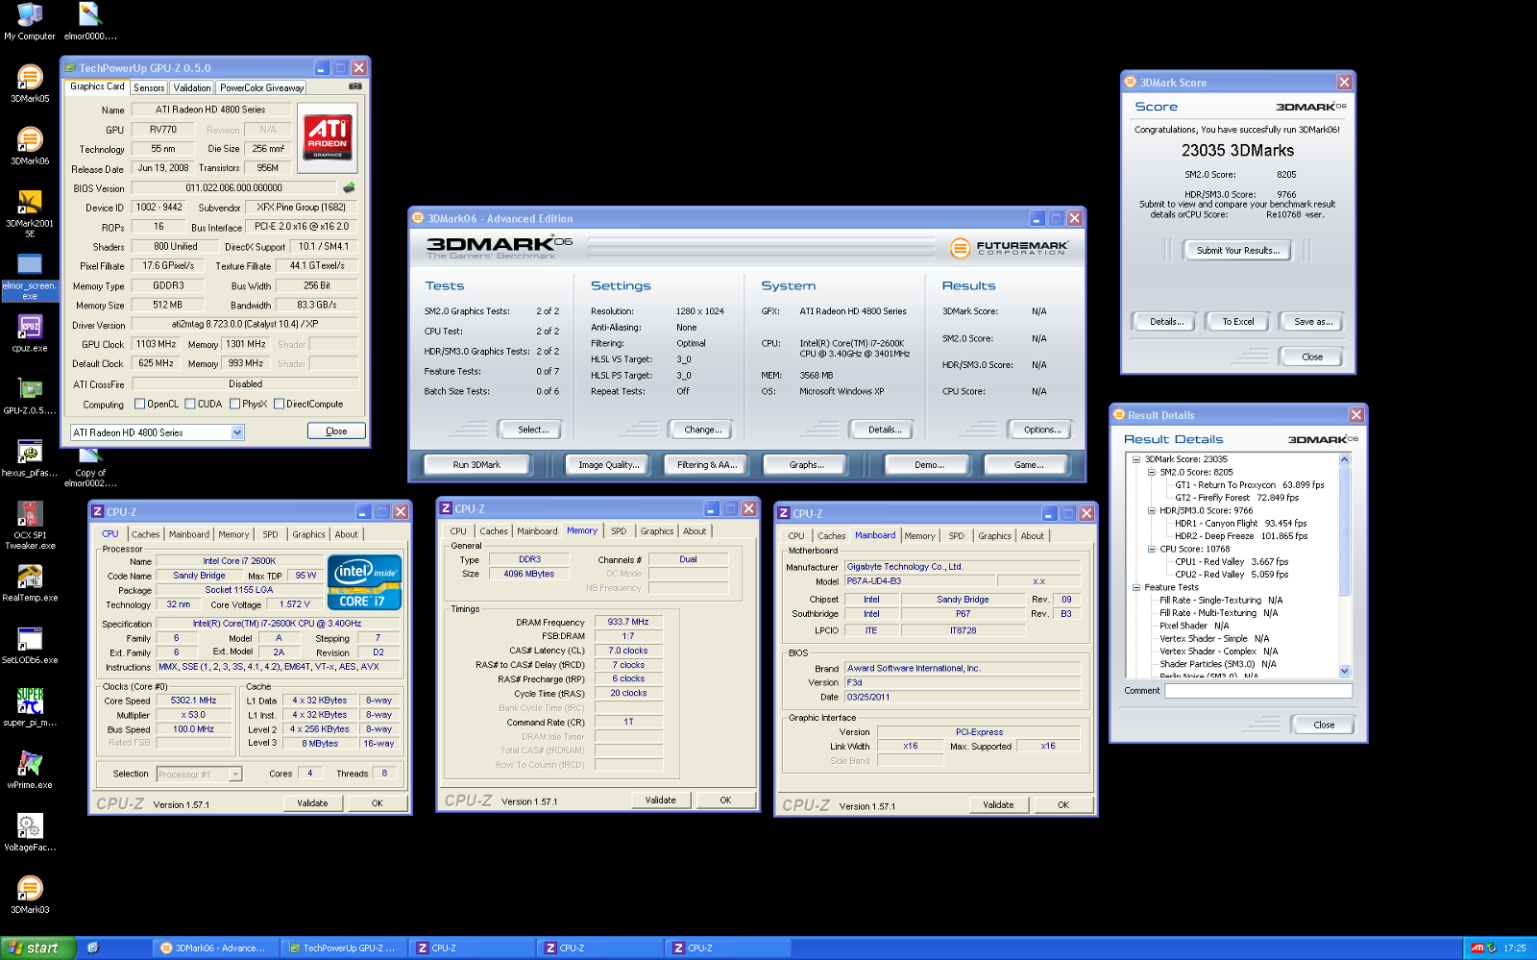The image size is (1537, 960).
Task: Click the Intel Core i7 logo in CPU-Z
Action: tap(365, 582)
